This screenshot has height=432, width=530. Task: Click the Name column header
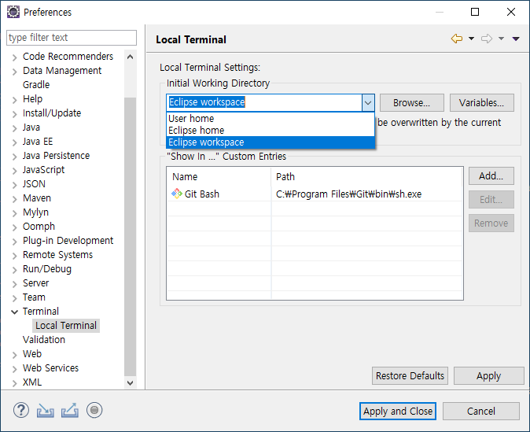tap(219, 176)
